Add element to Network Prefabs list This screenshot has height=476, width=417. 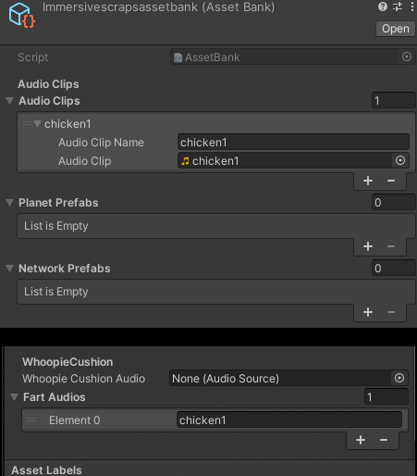[368, 312]
